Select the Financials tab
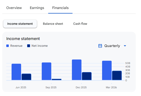Screen dimensions: 141x96 (x=60, y=8)
